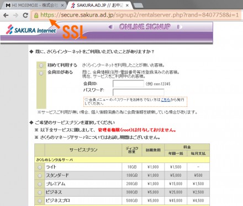The height and width of the screenshot is (206, 243).
Task: Select 会員IDがある radio button
Action: click(41, 73)
